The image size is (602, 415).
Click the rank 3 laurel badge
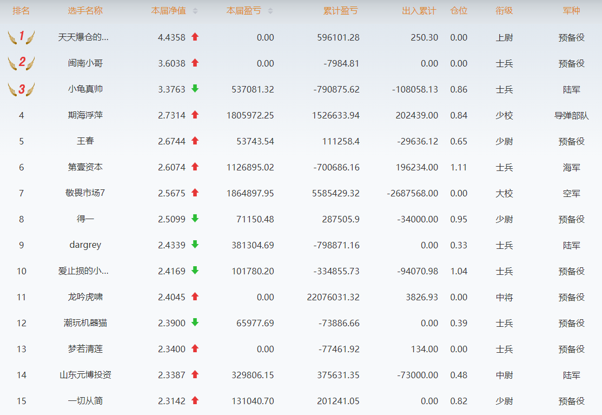coord(22,89)
